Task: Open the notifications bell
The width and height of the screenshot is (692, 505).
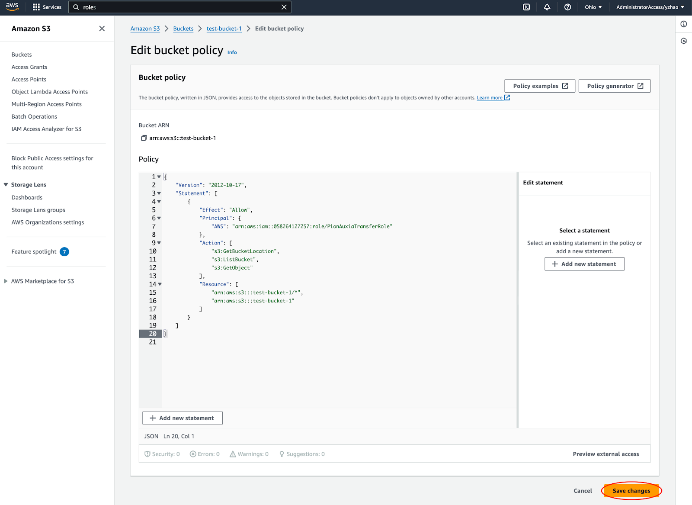Action: (x=547, y=7)
